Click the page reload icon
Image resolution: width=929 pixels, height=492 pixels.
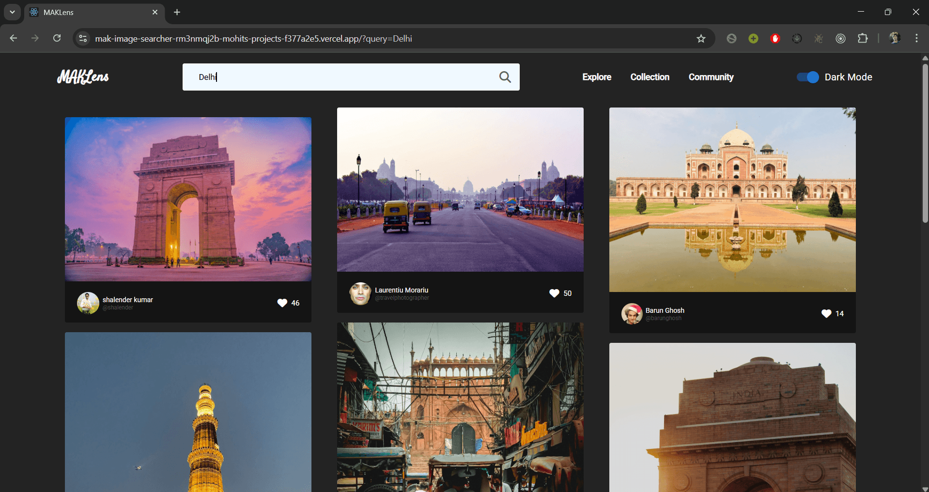[57, 38]
